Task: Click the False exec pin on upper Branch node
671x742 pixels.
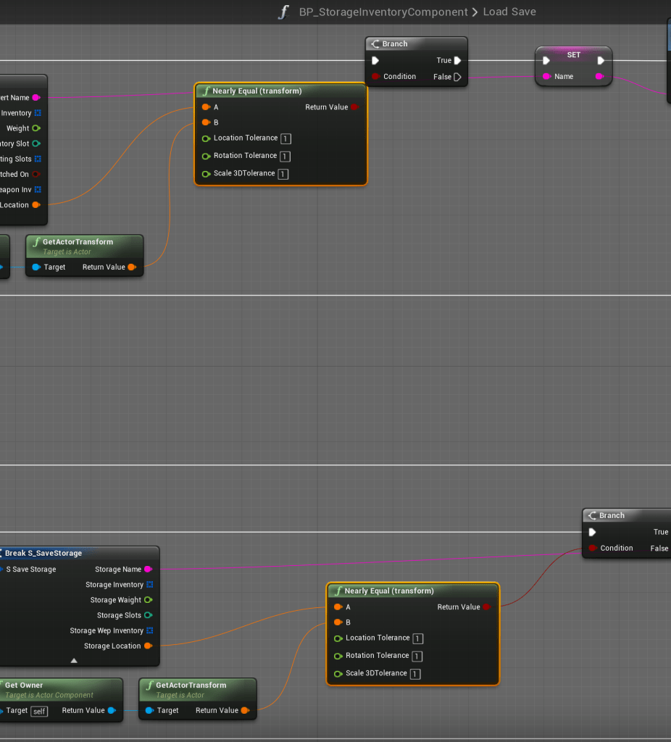Action: pos(457,77)
